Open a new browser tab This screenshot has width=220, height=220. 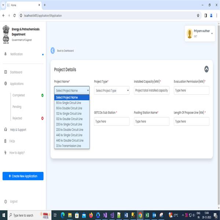(45, 5)
